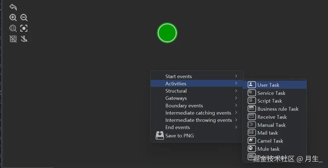Expand the Gateways submenu

click(176, 98)
